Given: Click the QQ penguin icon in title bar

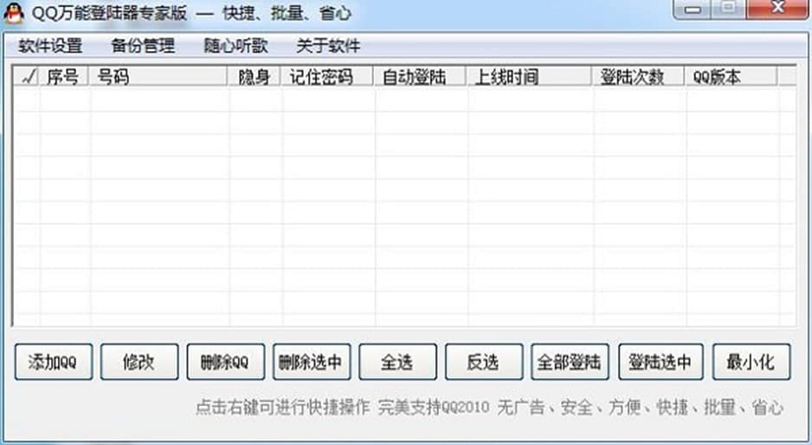Looking at the screenshot, I should point(14,12).
